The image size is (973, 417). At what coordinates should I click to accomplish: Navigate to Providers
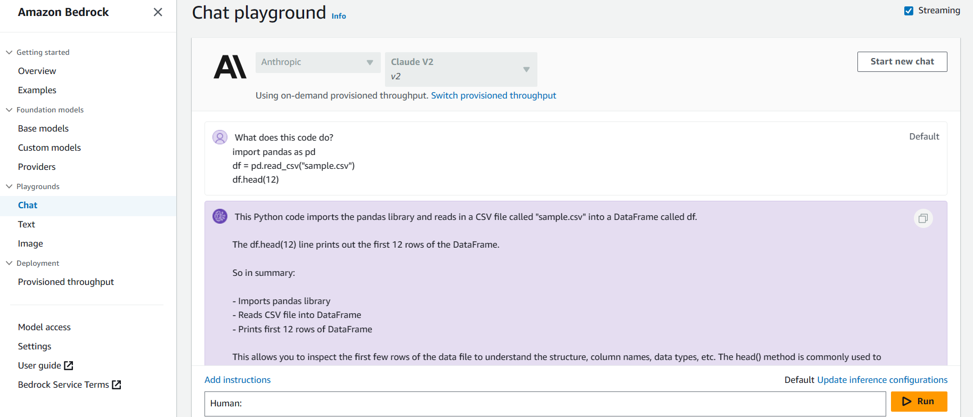tap(37, 167)
